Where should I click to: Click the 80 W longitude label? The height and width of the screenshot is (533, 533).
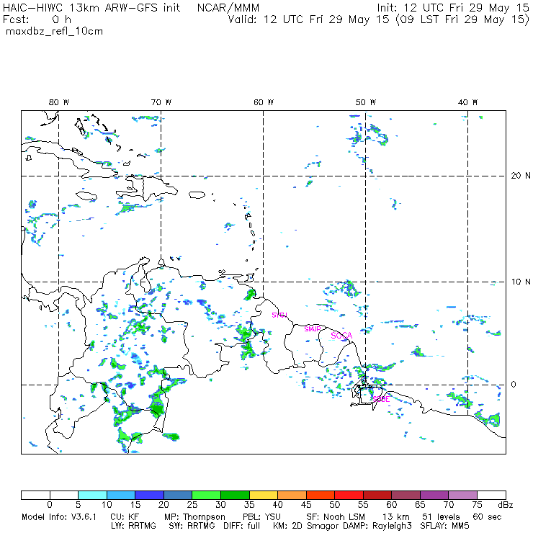[59, 102]
